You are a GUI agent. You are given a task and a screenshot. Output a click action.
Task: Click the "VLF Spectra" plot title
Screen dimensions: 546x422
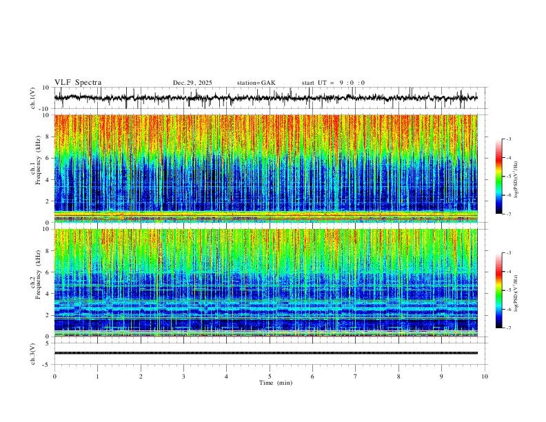click(x=78, y=83)
